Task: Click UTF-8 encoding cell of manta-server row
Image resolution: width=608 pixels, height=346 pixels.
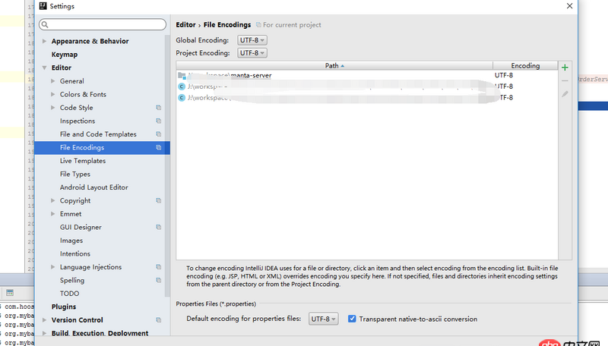Action: point(504,75)
